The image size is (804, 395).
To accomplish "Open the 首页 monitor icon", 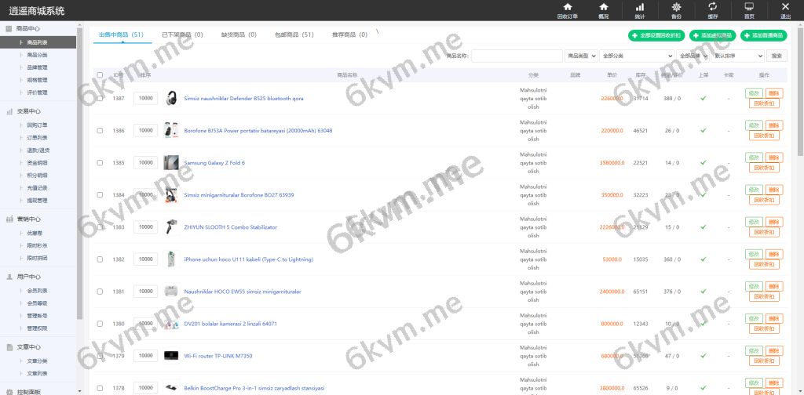I will 749,10.
